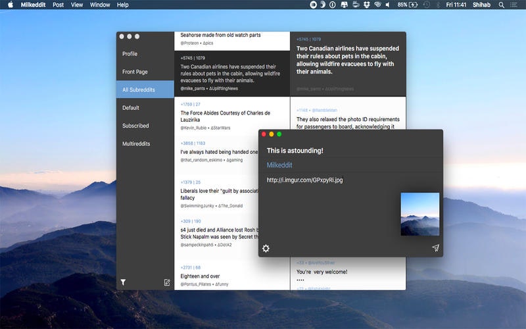This screenshot has width=526, height=329.
Task: Open post 'Seahorse made from old watch parts'
Action: point(220,35)
